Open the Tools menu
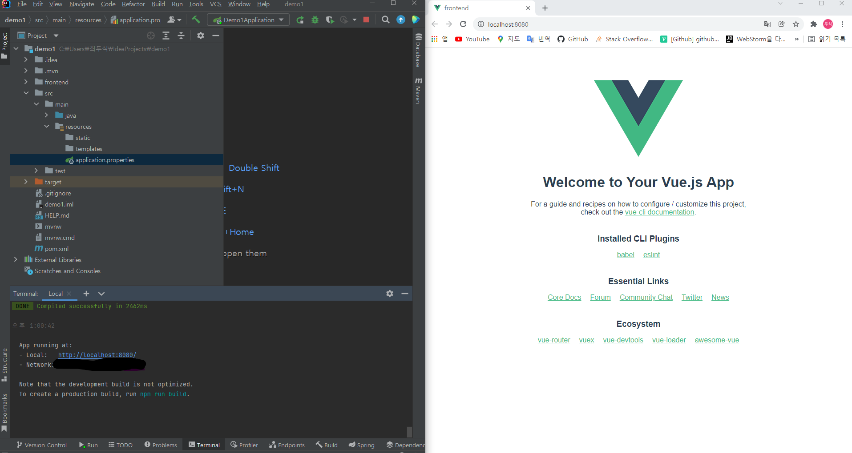This screenshot has height=453, width=852. pos(196,4)
